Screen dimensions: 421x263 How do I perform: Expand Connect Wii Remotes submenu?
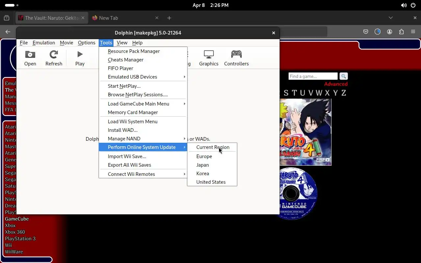(x=143, y=174)
